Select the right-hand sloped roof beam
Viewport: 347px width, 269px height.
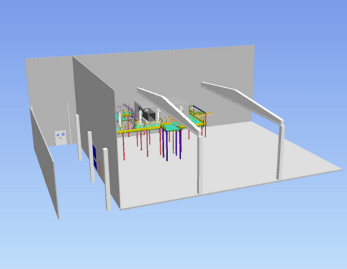pyautogui.click(x=243, y=103)
